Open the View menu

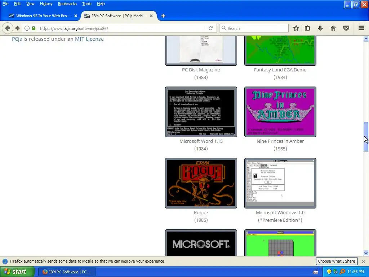click(30, 4)
